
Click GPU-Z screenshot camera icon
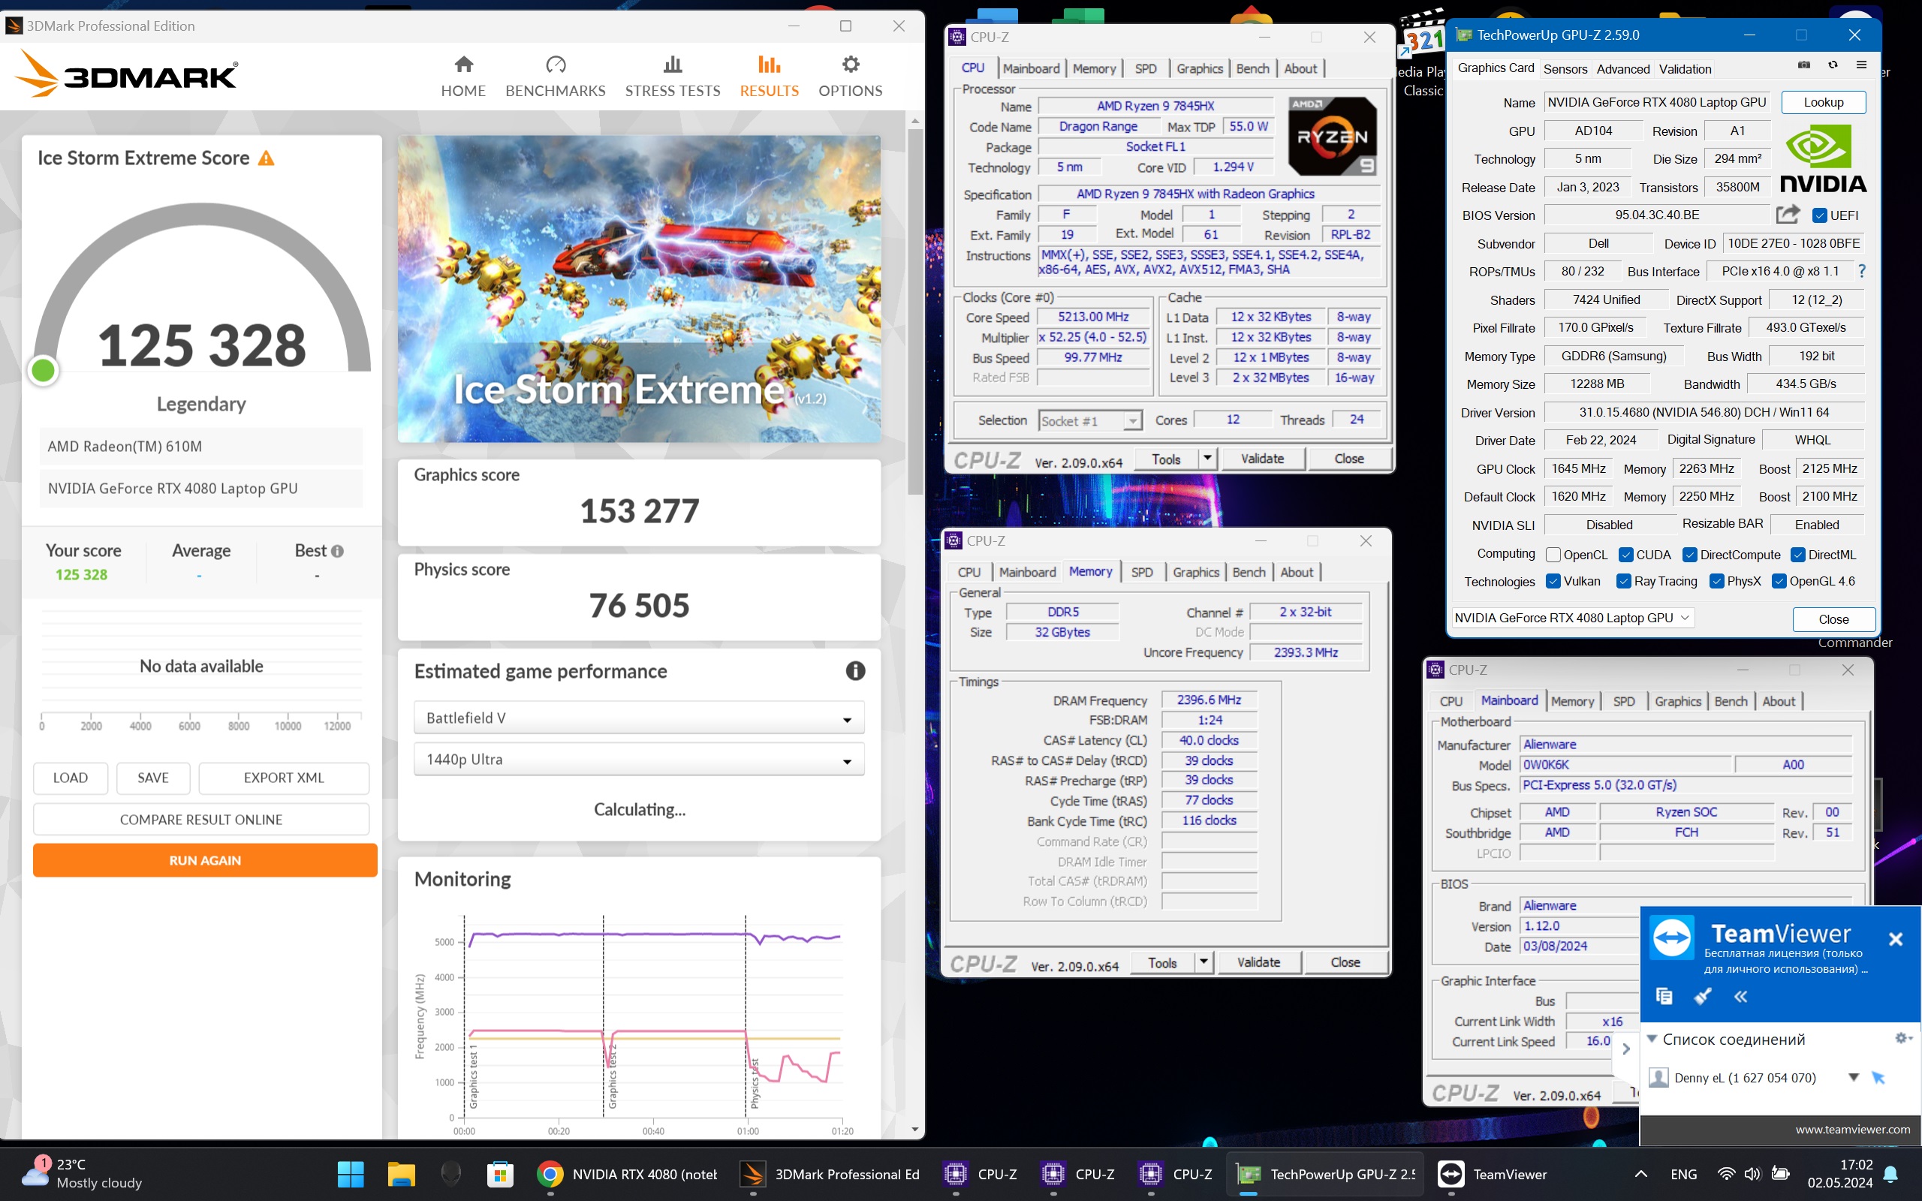click(x=1803, y=65)
